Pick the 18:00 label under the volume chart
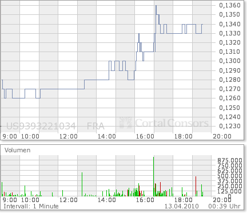This screenshot has width=247, height=213. 184,200
